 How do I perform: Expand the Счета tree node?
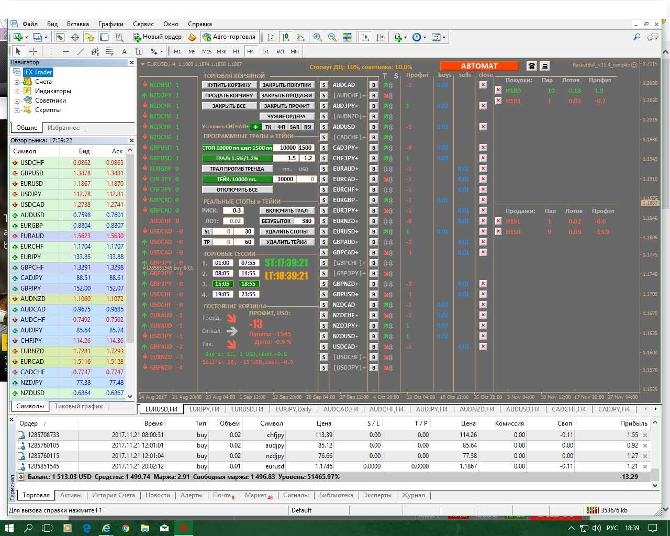(x=17, y=82)
